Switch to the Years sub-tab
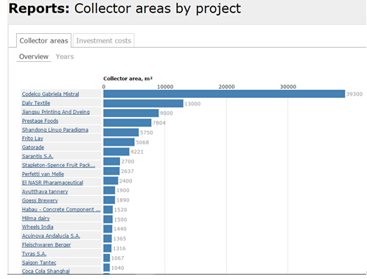Screen dimensions: 367x279 pyautogui.click(x=65, y=57)
